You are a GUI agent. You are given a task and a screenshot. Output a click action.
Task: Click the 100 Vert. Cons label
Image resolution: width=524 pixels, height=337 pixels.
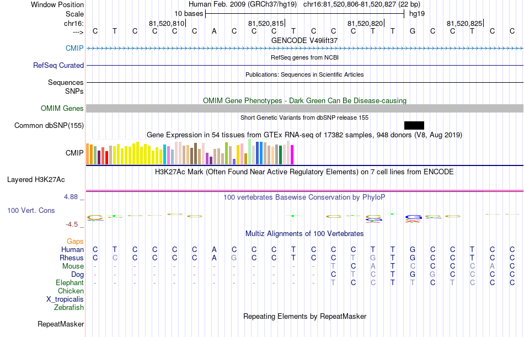tap(31, 210)
